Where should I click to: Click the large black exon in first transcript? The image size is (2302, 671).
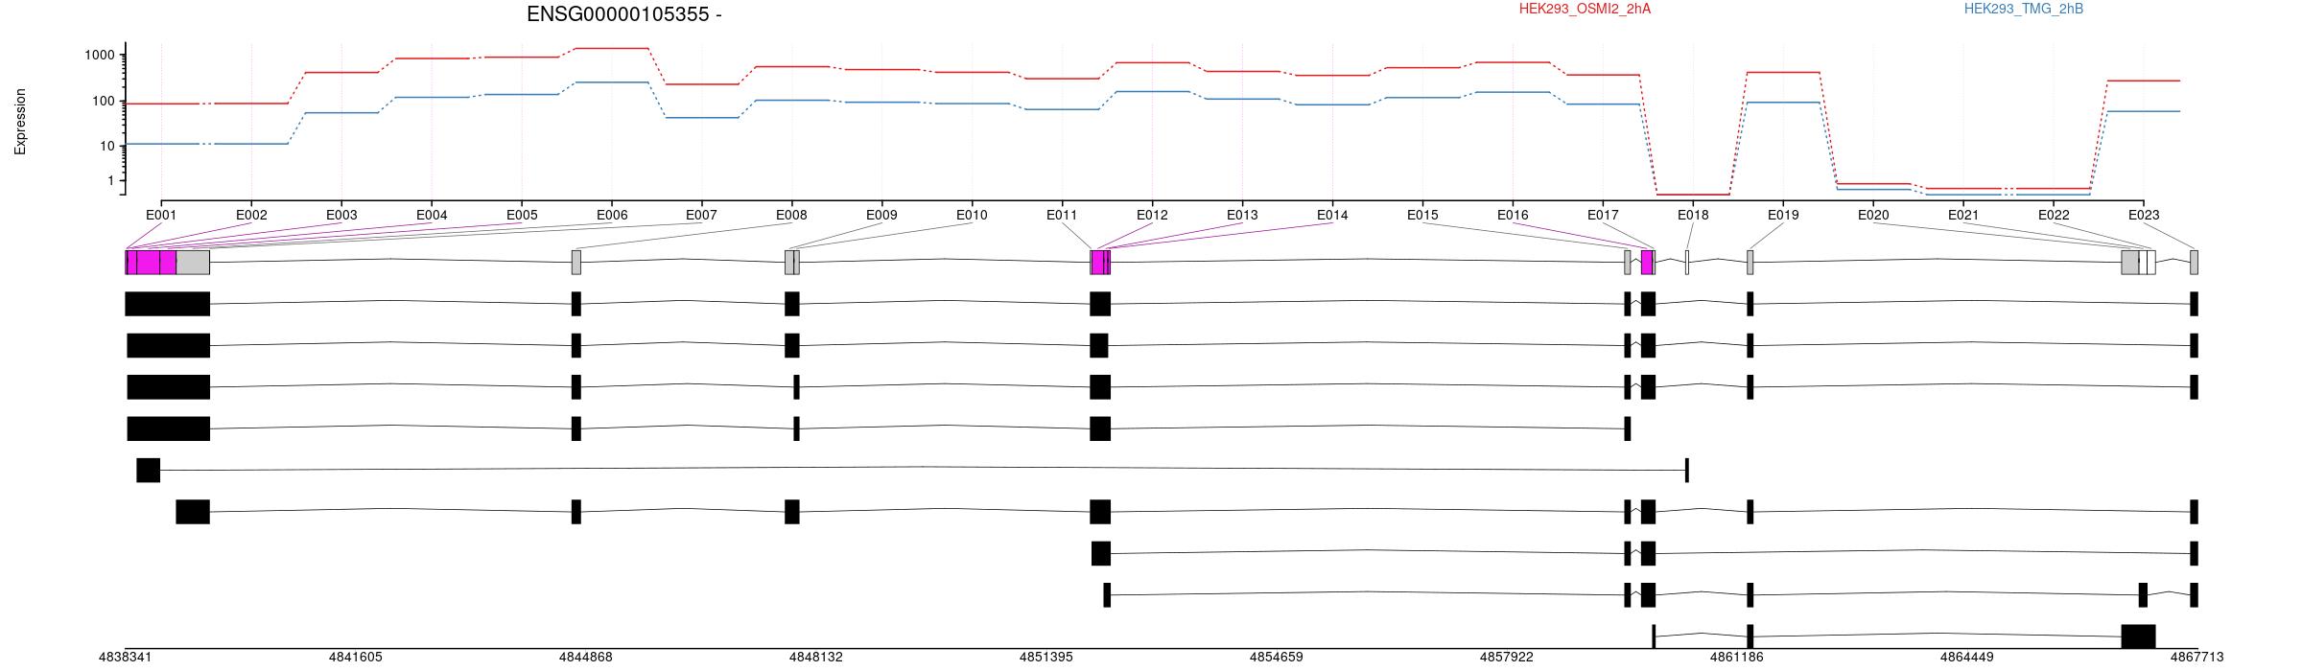pyautogui.click(x=168, y=304)
